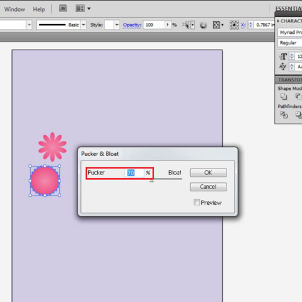Open dropdown left of the stroke preview
Image resolution: width=302 pixels, height=302 pixels.
click(x=29, y=25)
